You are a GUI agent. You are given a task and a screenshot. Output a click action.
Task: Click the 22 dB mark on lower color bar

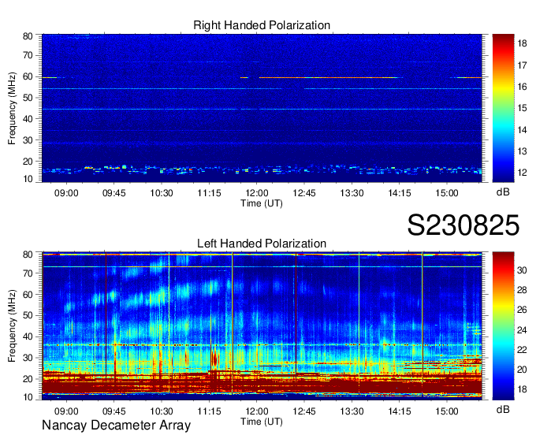[x=522, y=350]
